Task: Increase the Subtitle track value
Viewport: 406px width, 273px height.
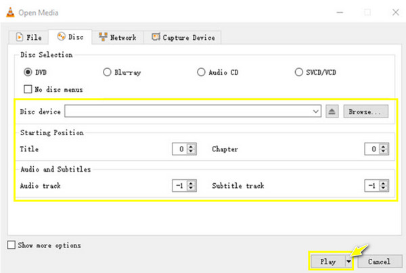Action: coord(384,183)
